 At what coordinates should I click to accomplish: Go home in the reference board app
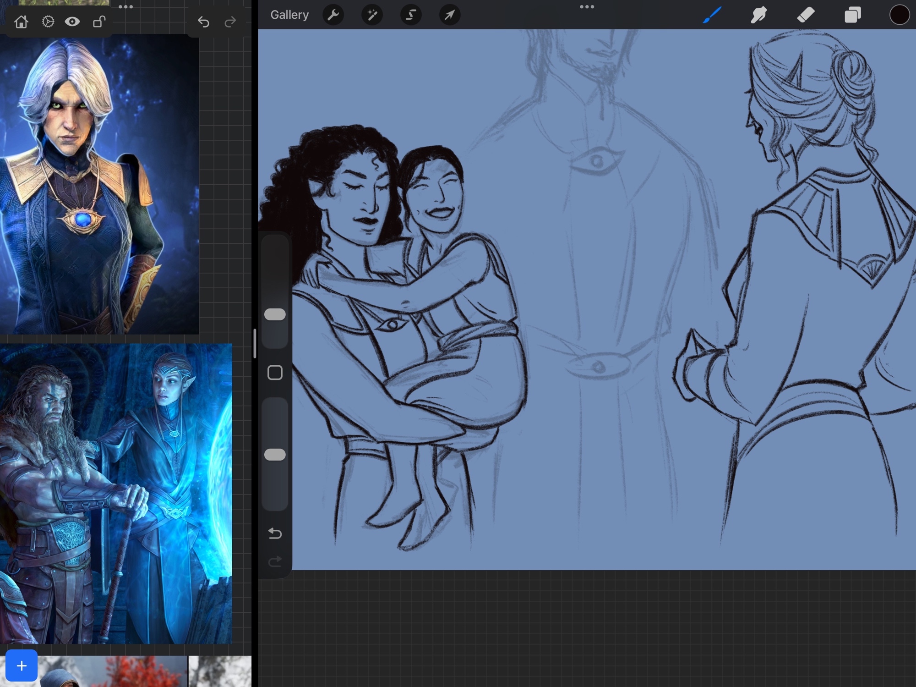click(x=21, y=22)
